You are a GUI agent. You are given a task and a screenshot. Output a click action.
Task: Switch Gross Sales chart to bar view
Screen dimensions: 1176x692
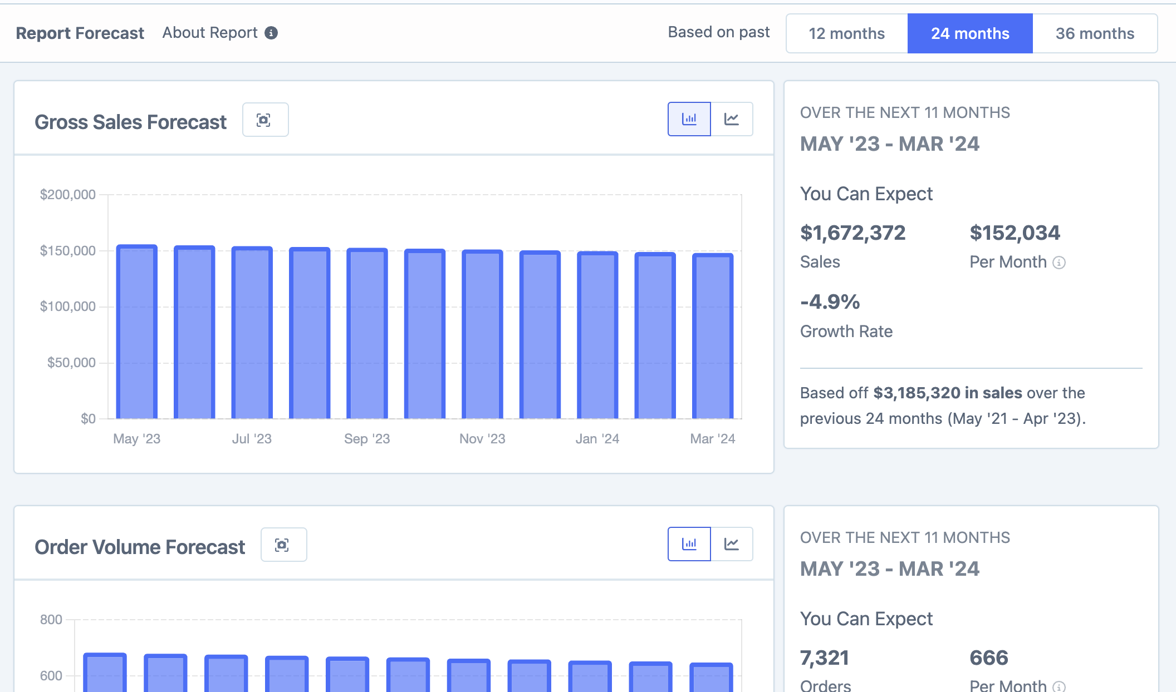point(689,119)
